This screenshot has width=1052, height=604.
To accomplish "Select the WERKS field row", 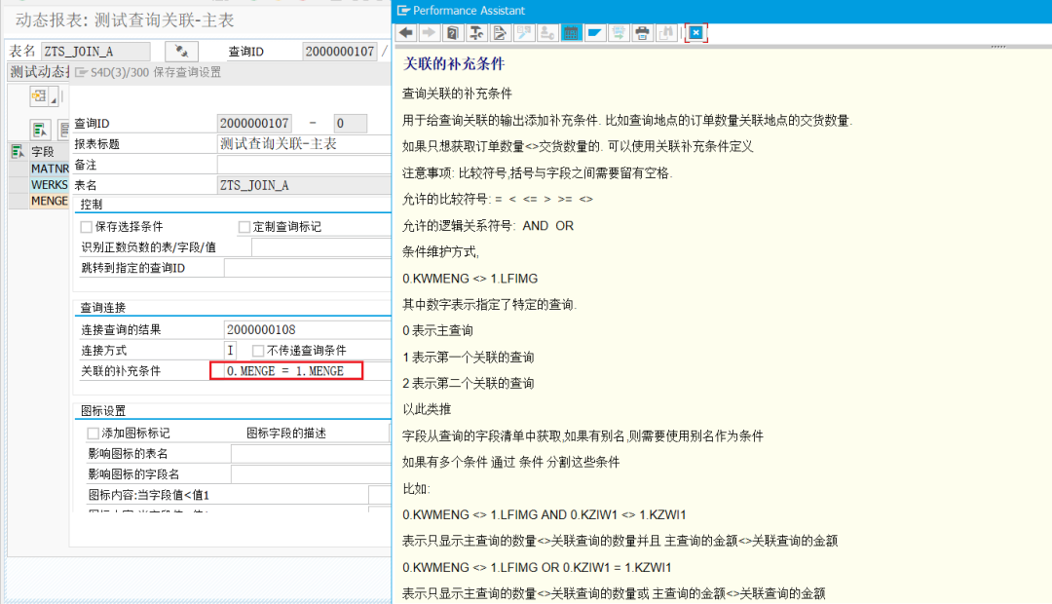I will coord(49,184).
